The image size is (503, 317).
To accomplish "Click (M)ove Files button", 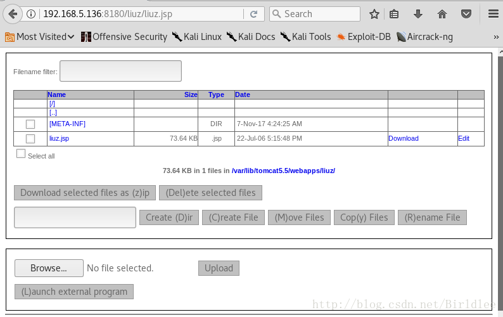I will point(299,217).
